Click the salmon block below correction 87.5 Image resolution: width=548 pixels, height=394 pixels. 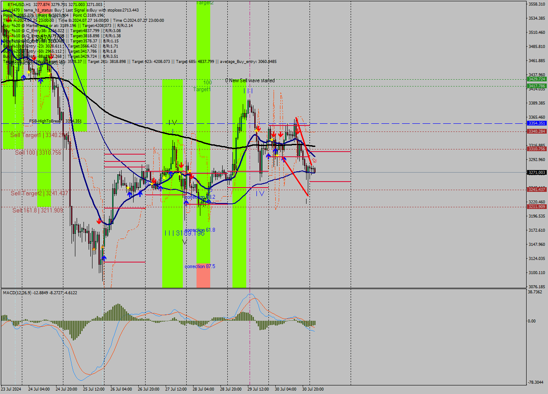[x=203, y=275]
